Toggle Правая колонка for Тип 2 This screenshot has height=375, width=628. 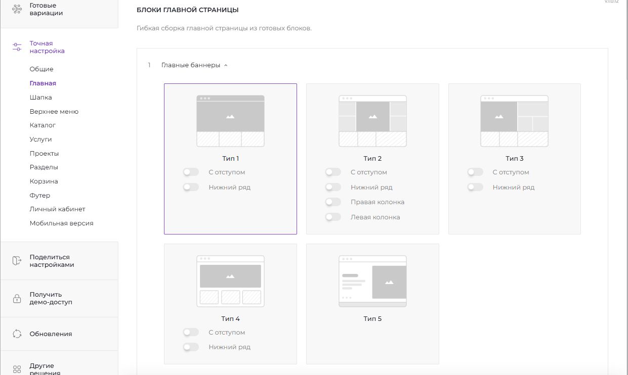(333, 202)
